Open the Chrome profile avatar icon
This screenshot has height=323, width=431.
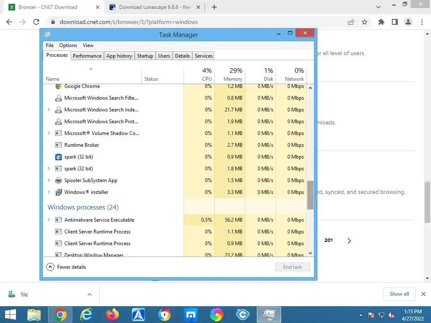click(408, 22)
